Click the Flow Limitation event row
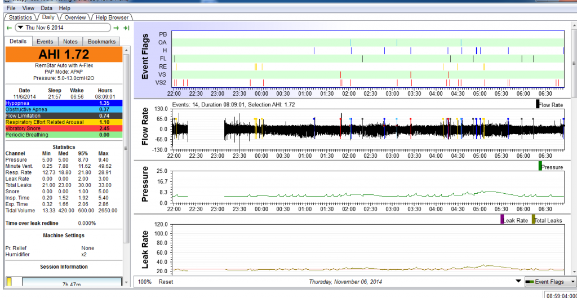This screenshot has width=577, height=298. pos(63,116)
